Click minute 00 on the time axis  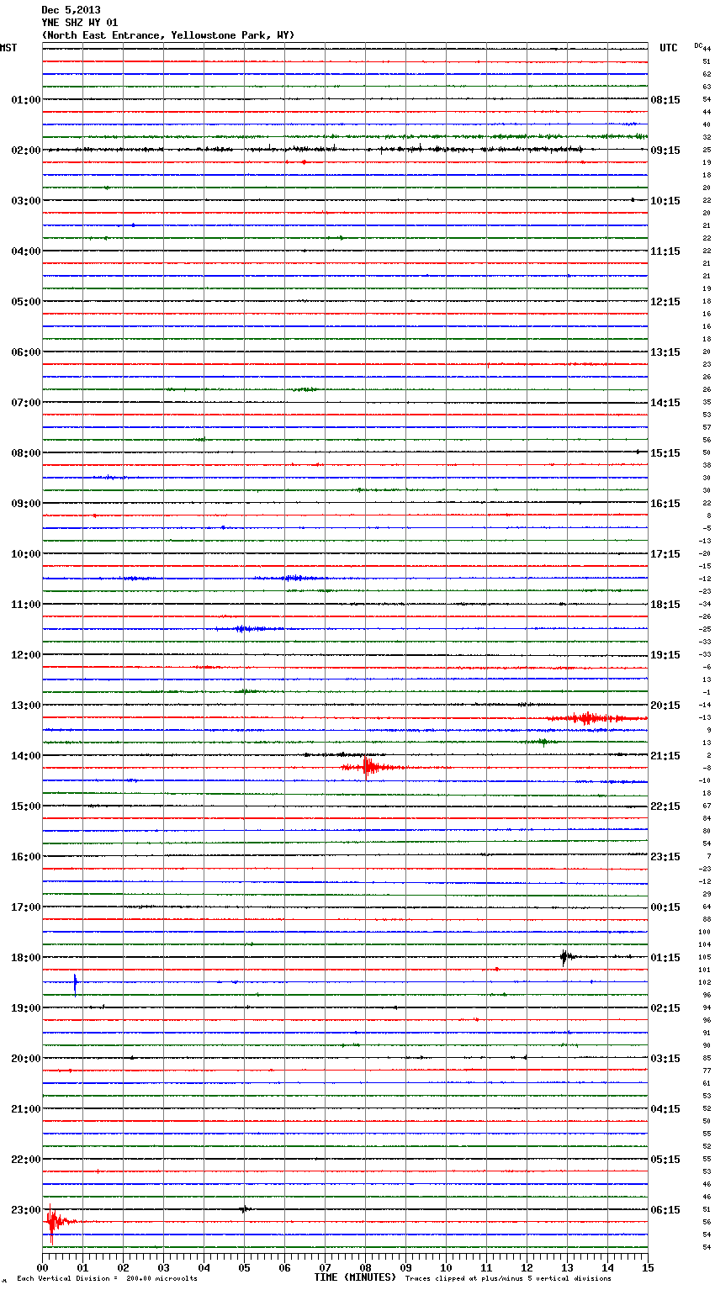tap(42, 1267)
